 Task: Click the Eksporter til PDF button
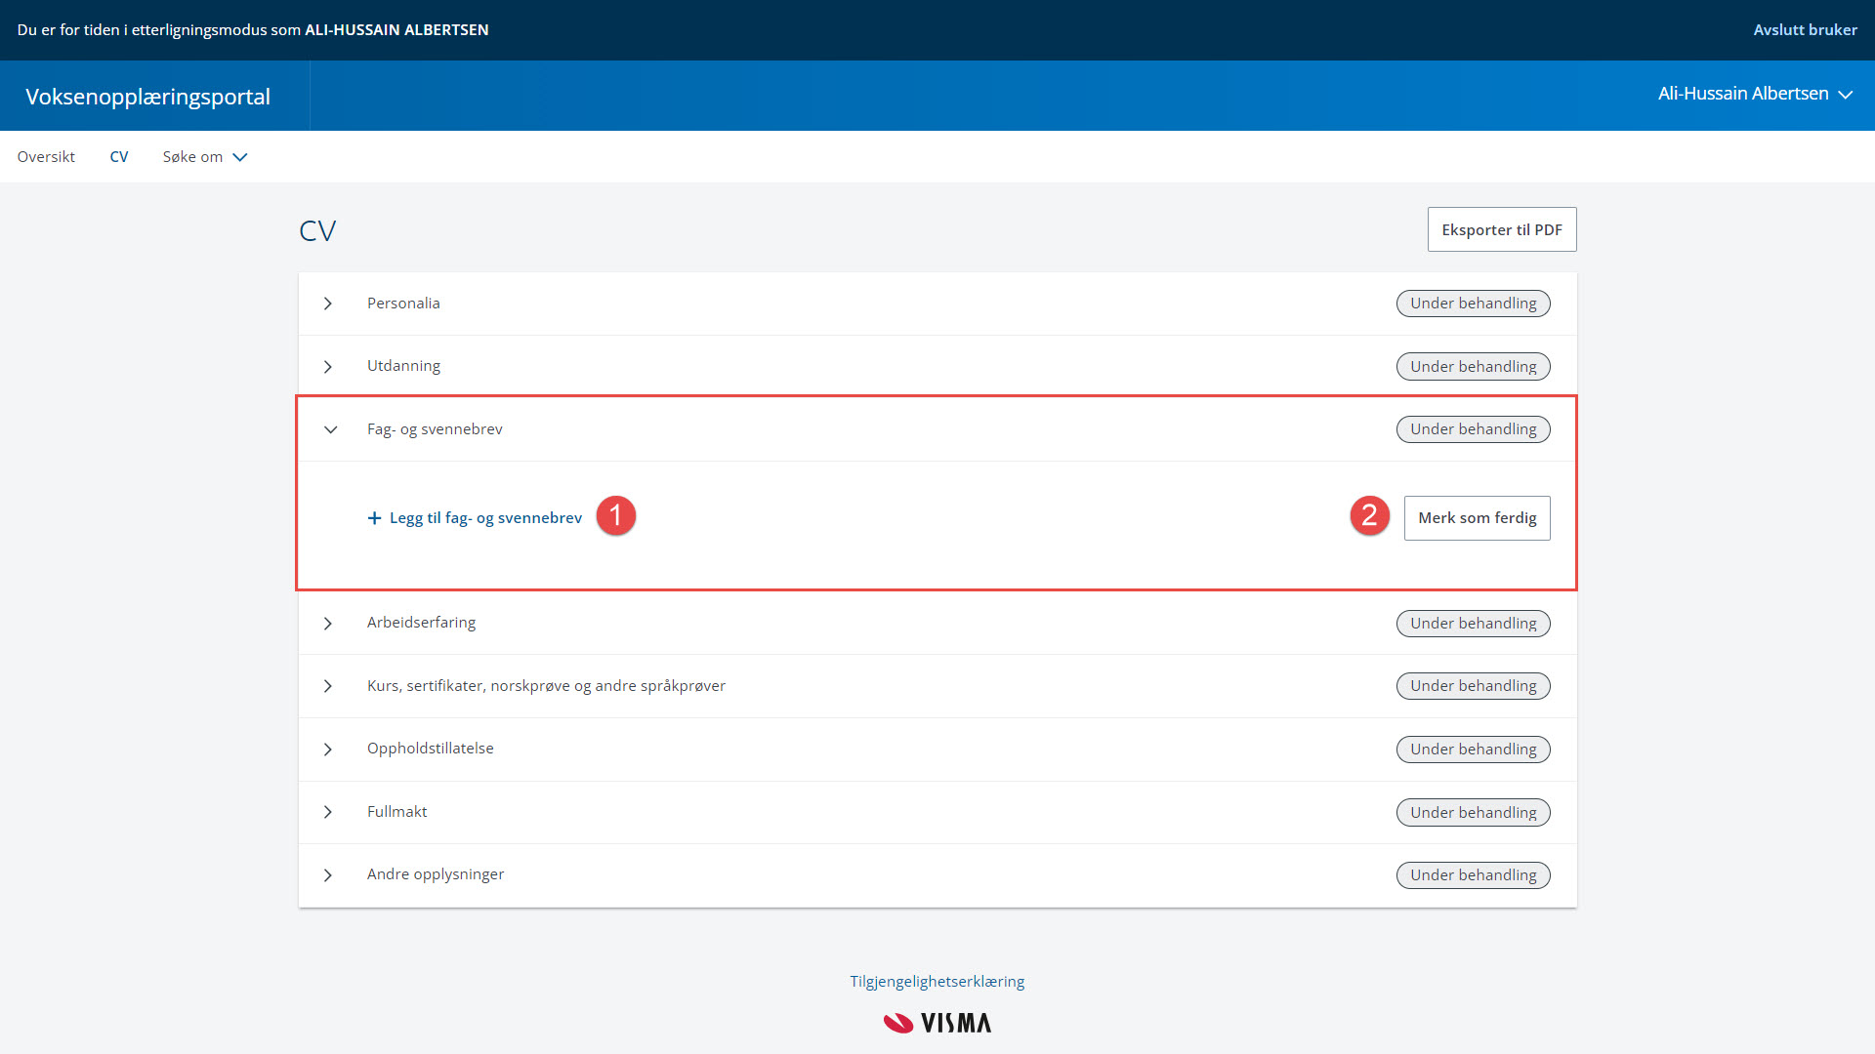[1502, 229]
